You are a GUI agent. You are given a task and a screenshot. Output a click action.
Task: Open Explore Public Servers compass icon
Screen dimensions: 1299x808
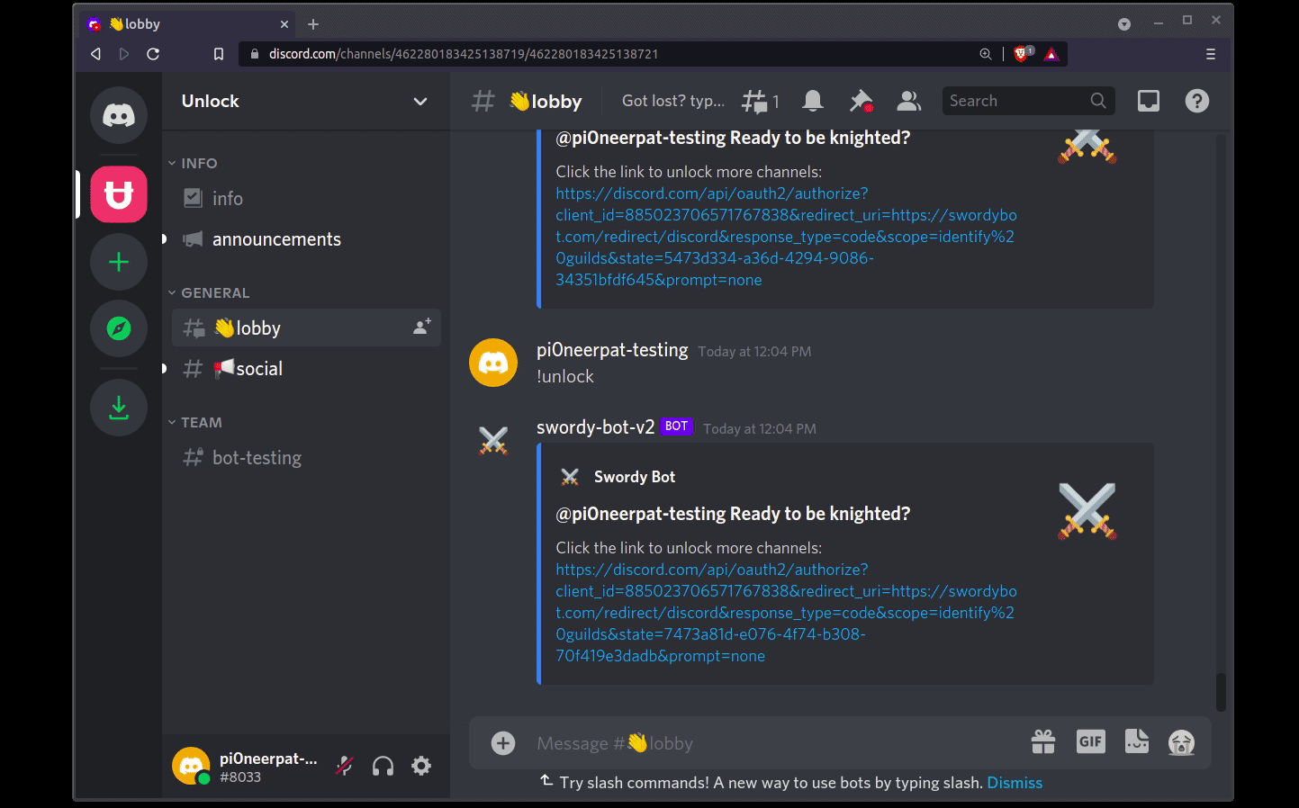[x=119, y=328]
